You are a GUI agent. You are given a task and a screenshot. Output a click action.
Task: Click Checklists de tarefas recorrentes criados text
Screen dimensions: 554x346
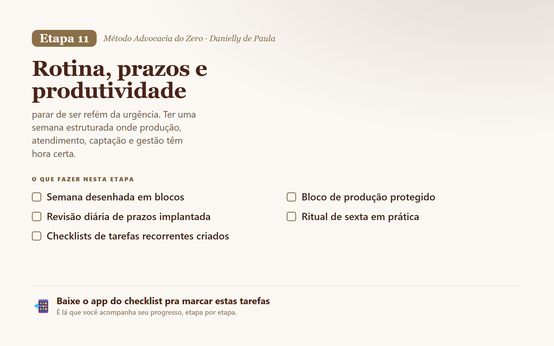(x=138, y=236)
